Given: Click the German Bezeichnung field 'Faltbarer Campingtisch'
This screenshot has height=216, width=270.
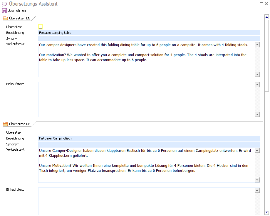Looking at the screenshot, I should [x=149, y=138].
